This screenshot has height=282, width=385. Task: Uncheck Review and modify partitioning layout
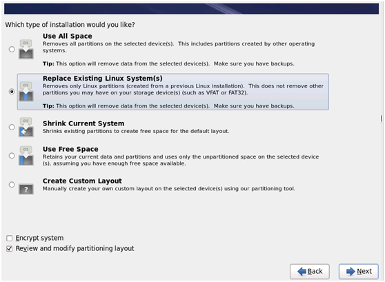click(10, 249)
